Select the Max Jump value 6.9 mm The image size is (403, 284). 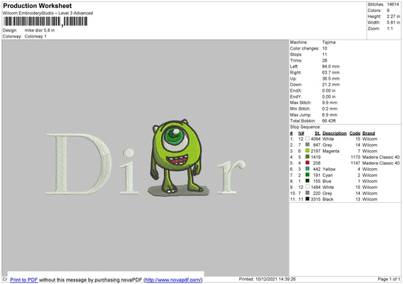coord(330,115)
